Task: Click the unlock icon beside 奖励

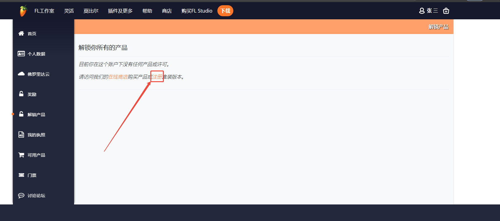Action: [x=21, y=94]
